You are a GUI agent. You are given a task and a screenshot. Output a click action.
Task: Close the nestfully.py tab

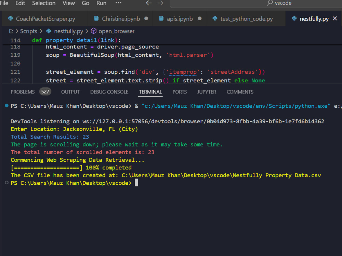pos(335,18)
